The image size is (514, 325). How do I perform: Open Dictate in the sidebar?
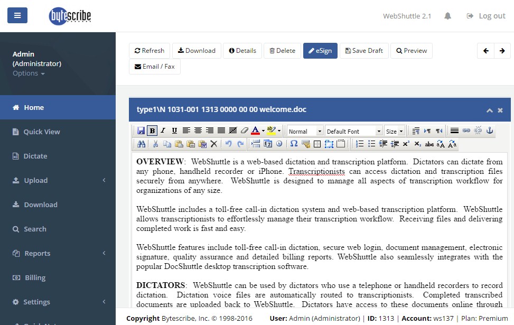pos(58,156)
